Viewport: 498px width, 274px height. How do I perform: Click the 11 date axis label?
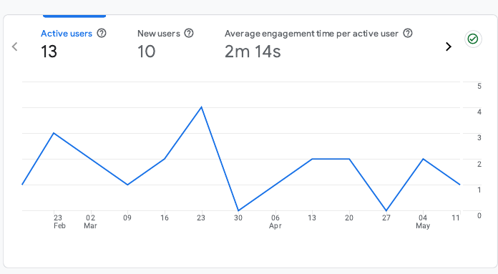[456, 217]
